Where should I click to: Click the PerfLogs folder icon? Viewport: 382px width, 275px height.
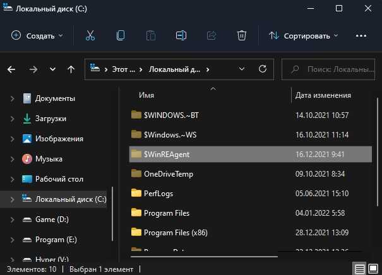click(136, 193)
